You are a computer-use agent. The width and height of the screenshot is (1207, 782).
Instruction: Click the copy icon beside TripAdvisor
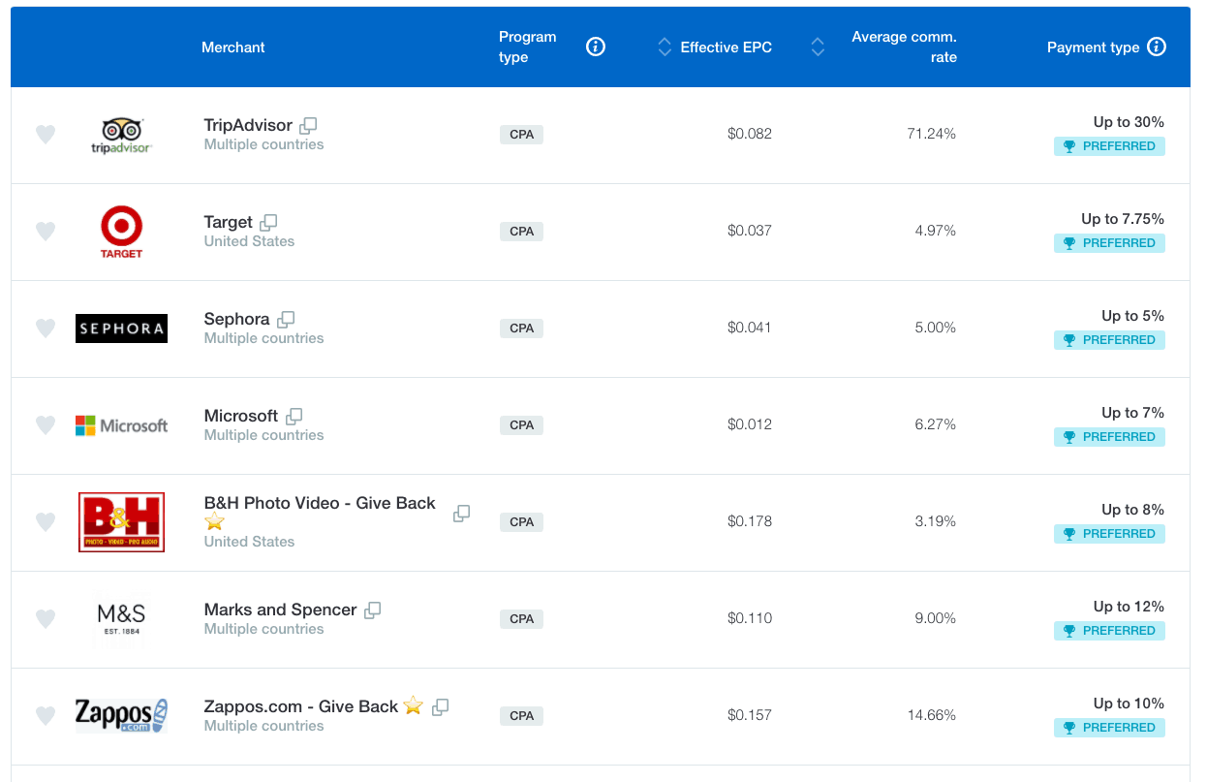pos(308,126)
